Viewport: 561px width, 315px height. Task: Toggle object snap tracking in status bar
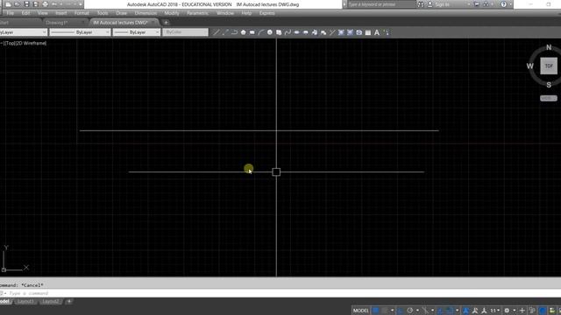440,311
